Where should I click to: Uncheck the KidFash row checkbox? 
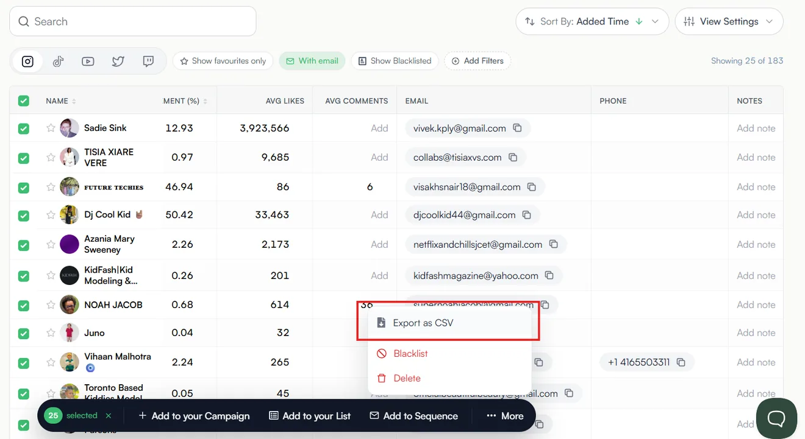(23, 276)
